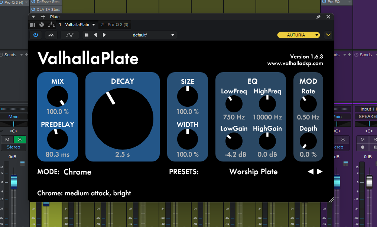Click the Main output on left channel
Screen dimensions: 377x227
[x=13, y=116]
